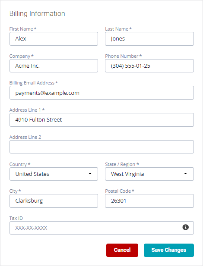Click the Save Changes button
Viewport: 203px width, 266px height.
point(168,250)
